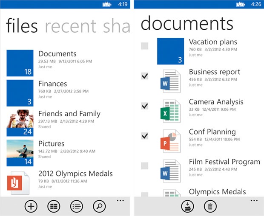Select the Vacation plans folder checkbox
This screenshot has width=264, height=216.
[x=145, y=46]
